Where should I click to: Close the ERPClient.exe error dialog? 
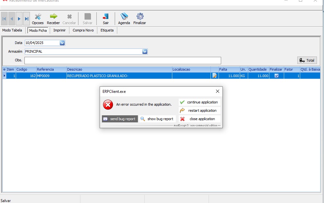(218, 91)
